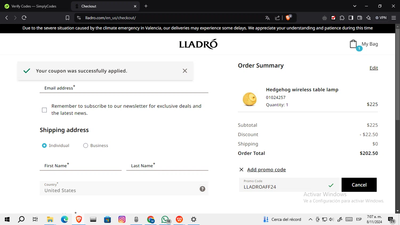The height and width of the screenshot is (225, 400).
Task: Open WhatsApp from the taskbar
Action: click(165, 219)
